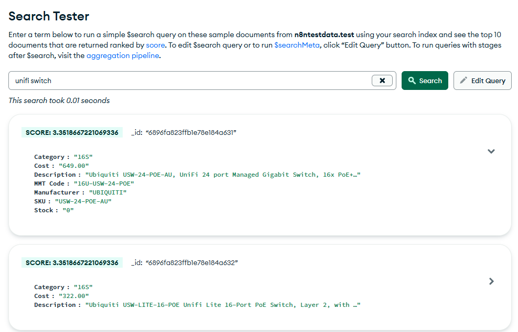Open the "score" hyperlink

point(155,45)
